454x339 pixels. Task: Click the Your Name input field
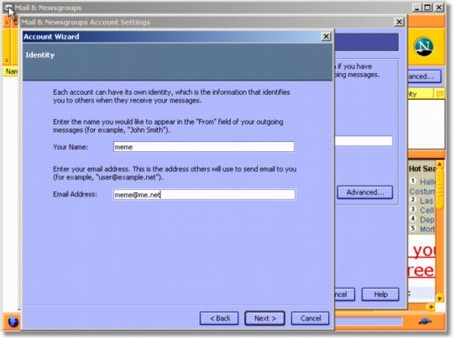(204, 147)
